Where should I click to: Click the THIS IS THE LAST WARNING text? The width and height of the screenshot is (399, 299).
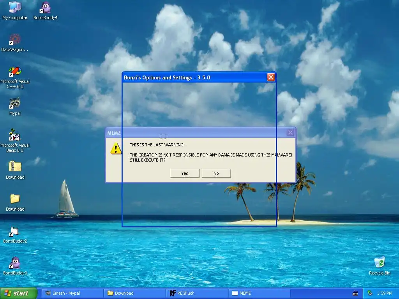point(157,145)
